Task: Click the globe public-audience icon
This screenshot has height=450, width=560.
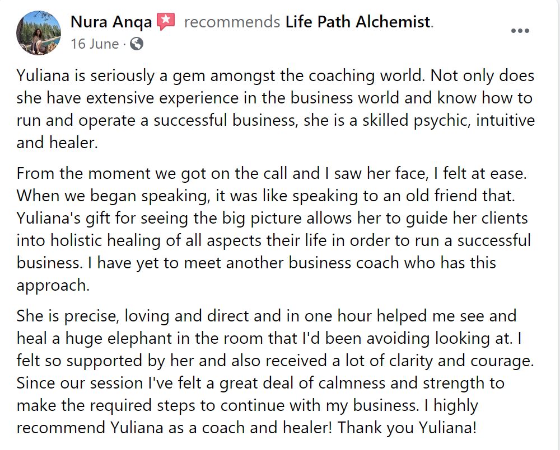Action: tap(137, 44)
